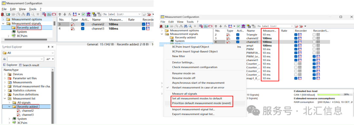The width and height of the screenshot is (354, 125).
Task: Collapse the Measurement signals tree node in left window
Action: pyautogui.click(x=3, y=24)
